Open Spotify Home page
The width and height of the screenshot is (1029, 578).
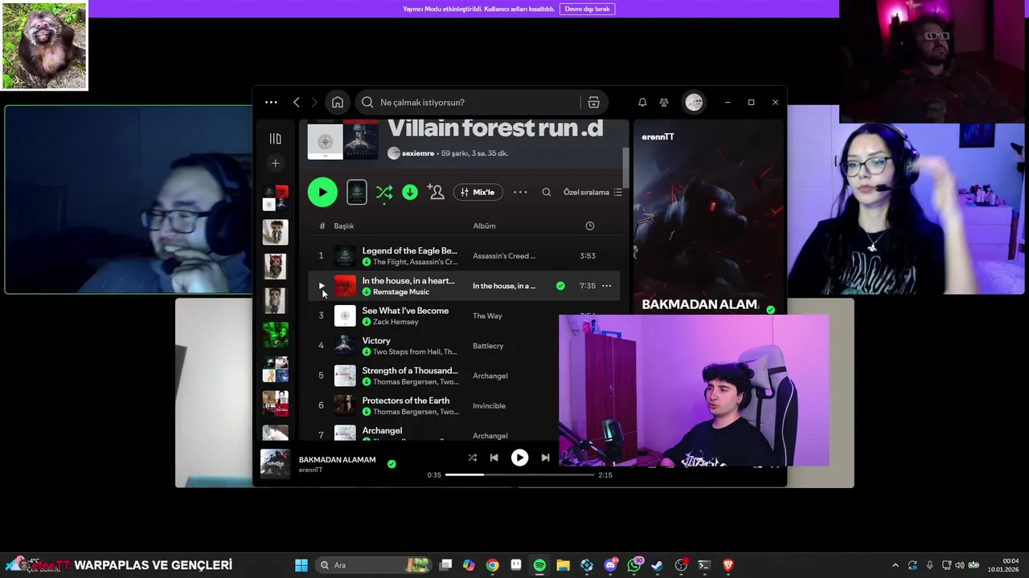pyautogui.click(x=338, y=102)
